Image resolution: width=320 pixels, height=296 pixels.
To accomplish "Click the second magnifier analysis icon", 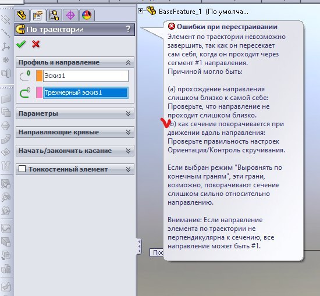I will (6, 197).
